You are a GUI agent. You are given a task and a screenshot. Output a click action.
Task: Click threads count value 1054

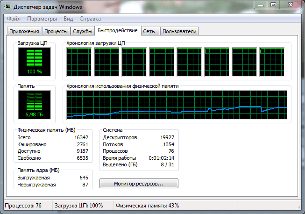pos(169,144)
